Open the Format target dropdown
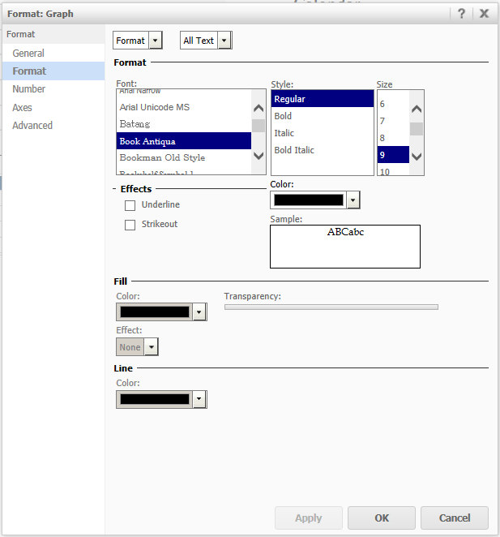Screen dimensions: 500x537 (x=156, y=41)
